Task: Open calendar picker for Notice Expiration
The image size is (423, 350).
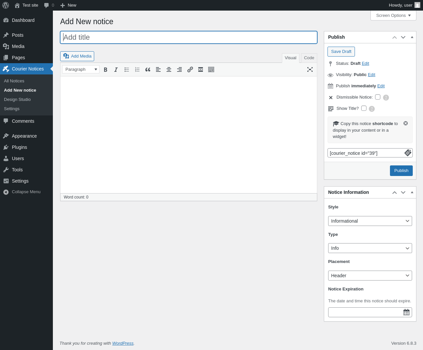Action: coord(406,312)
